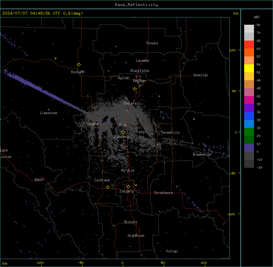Screen dimensions: 273x267
Task: Click the Didsbury town label
Action: click(x=121, y=137)
